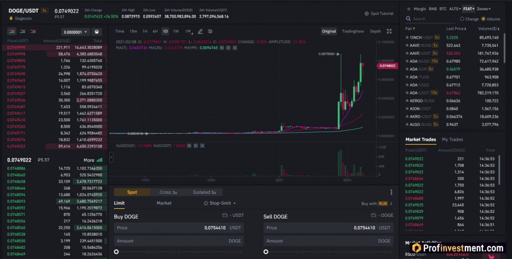Viewport: 512px width, 259px height.
Task: Select the Volume radio button
Action: (x=483, y=19)
